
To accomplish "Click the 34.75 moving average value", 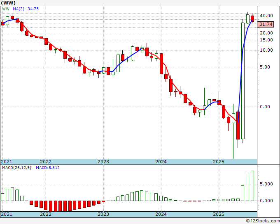I will (33, 9).
